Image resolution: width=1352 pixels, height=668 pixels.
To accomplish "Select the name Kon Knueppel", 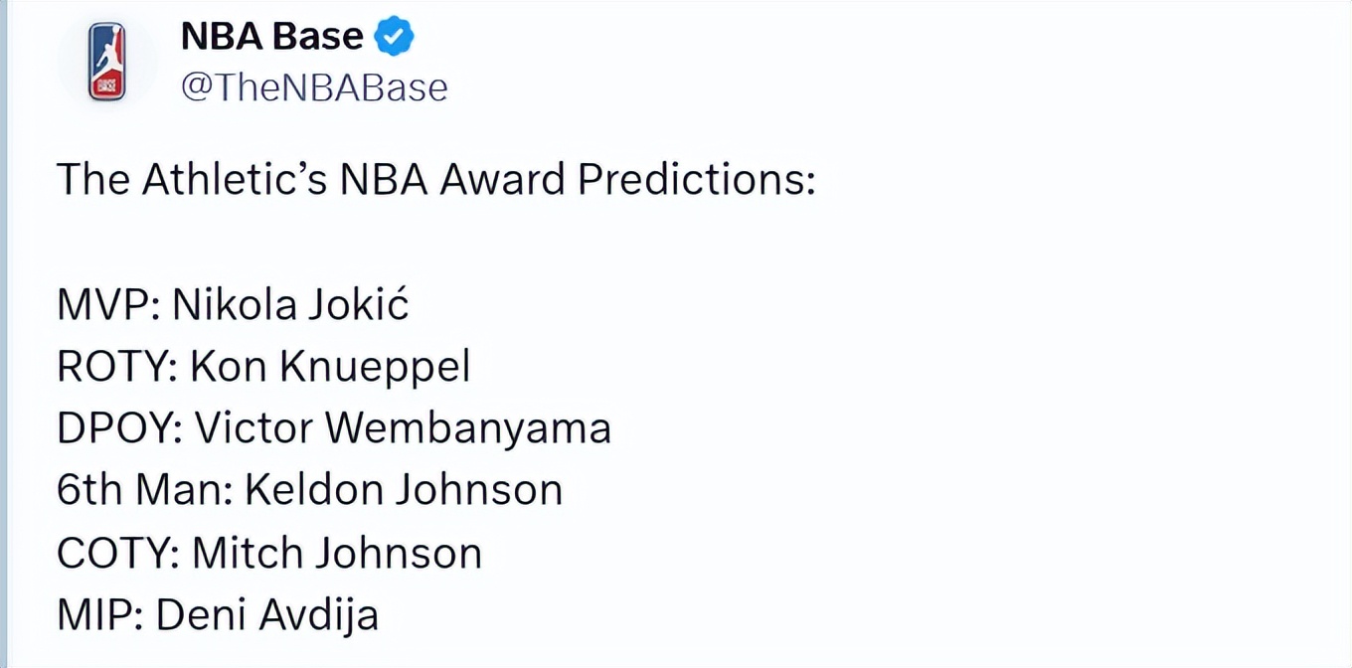I will 330,367.
